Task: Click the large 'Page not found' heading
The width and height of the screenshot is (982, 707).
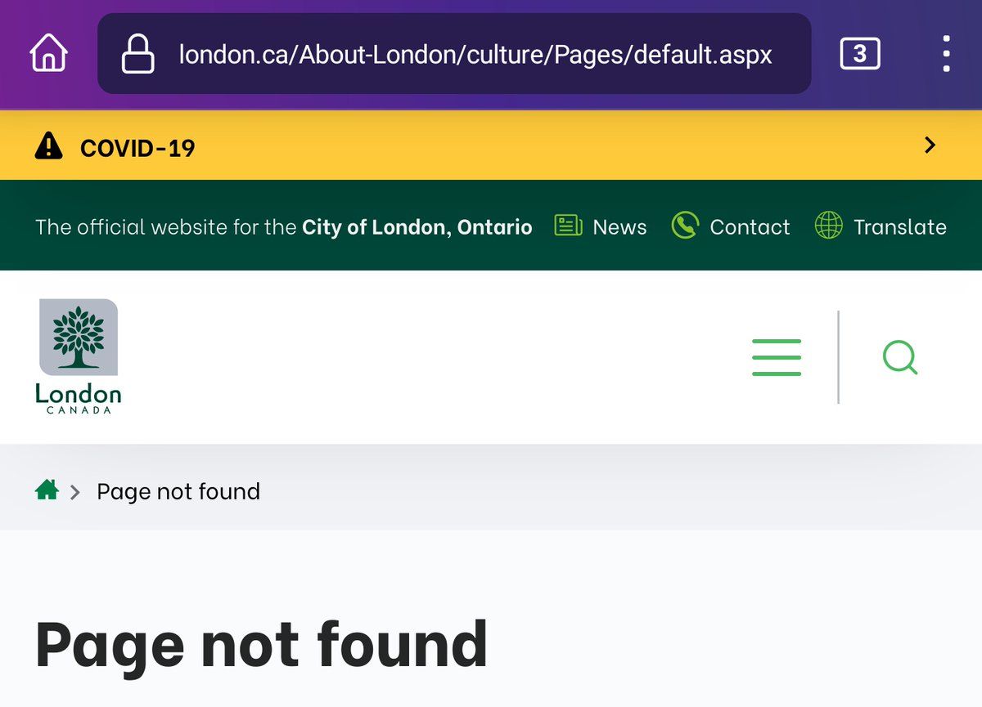Action: coord(261,646)
